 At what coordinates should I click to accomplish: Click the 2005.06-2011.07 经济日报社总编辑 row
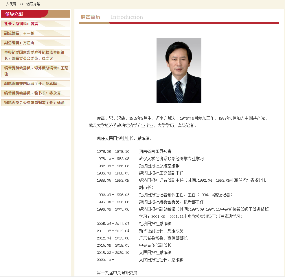[134, 224]
